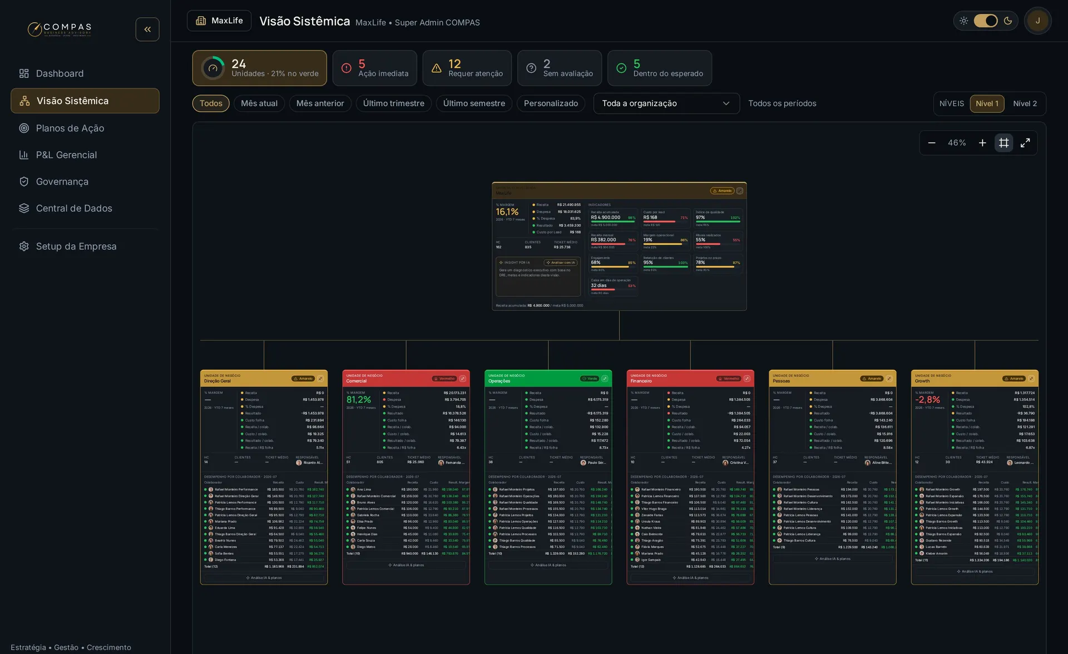The image size is (1068, 654).
Task: Click the sun light-mode icon
Action: [964, 21]
